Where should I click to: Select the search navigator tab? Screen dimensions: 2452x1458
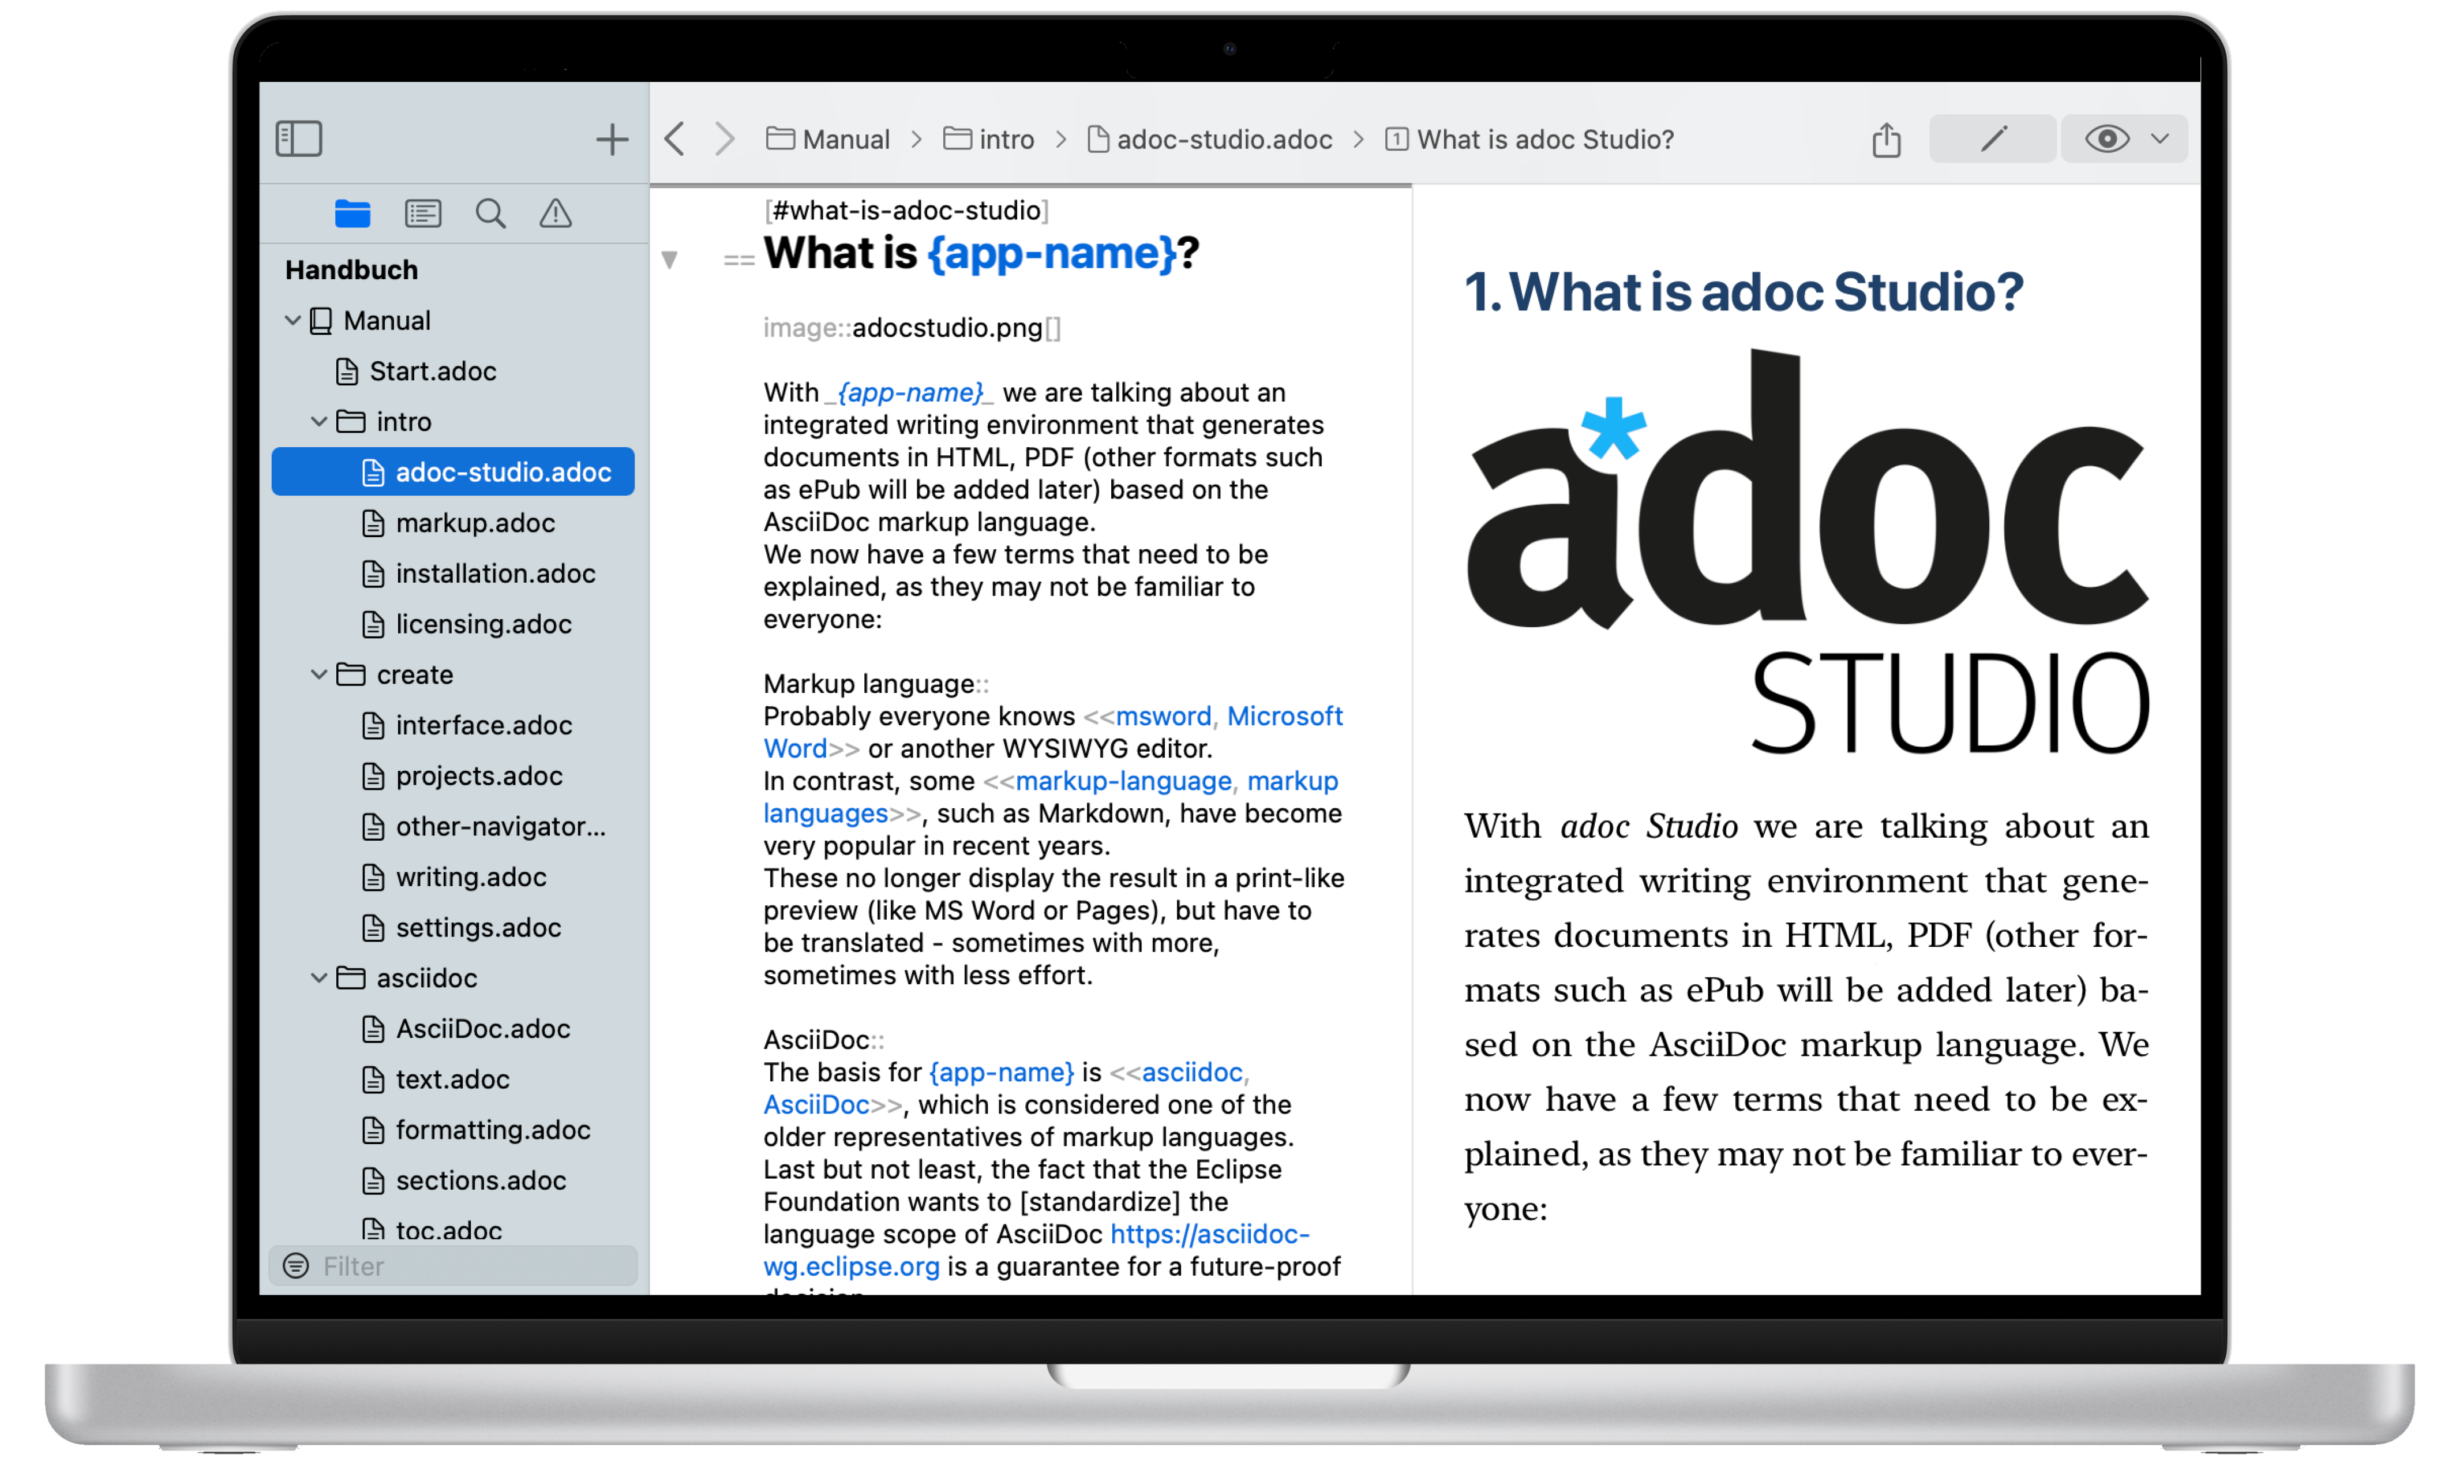(x=490, y=213)
